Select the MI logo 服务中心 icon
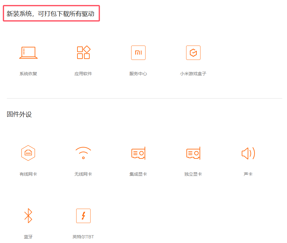 (x=138, y=53)
